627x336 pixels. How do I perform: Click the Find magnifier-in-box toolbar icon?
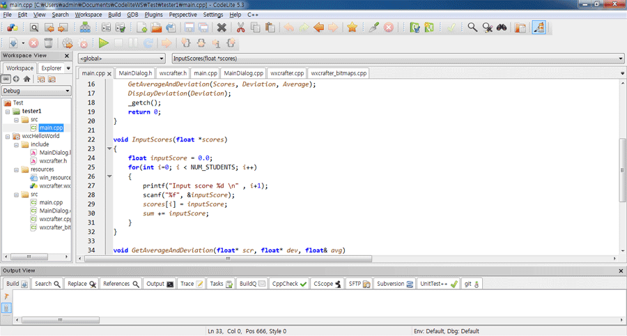click(x=34, y=27)
